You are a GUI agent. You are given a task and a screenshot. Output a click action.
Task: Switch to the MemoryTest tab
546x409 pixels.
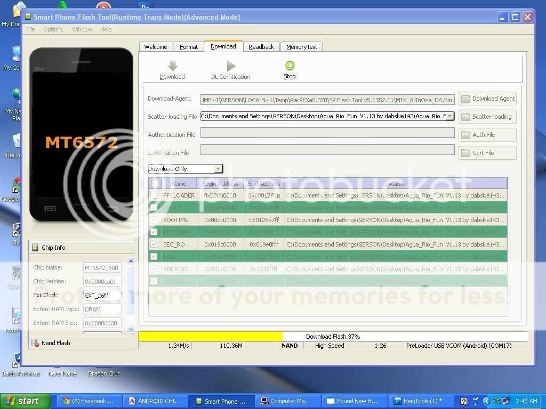301,47
